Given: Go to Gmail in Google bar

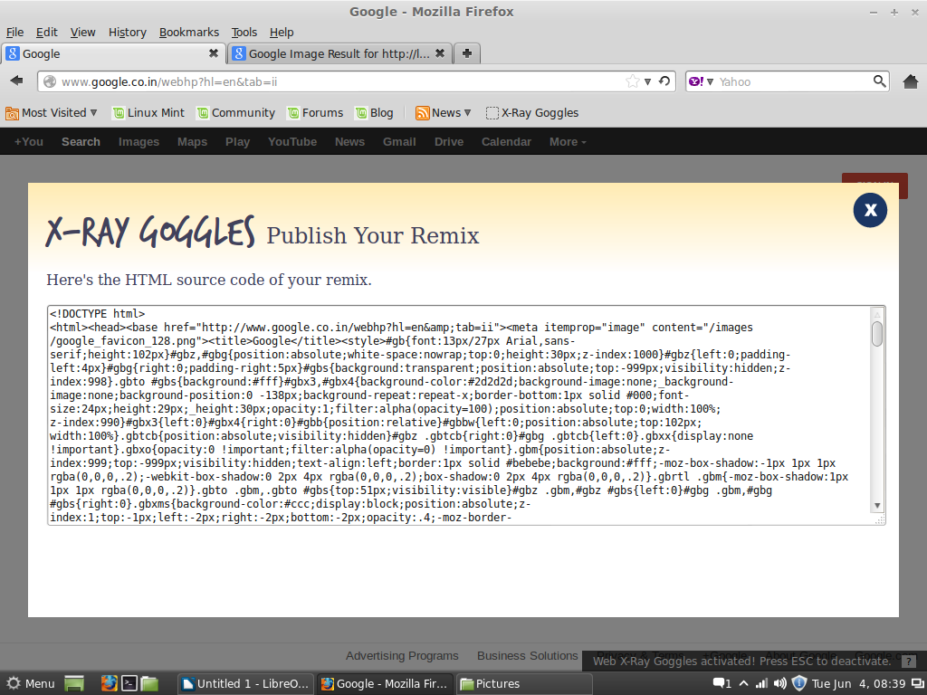Looking at the screenshot, I should 399,142.
